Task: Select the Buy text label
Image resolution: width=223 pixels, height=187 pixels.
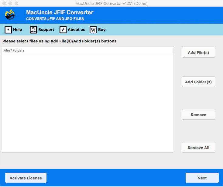Action: (x=102, y=30)
